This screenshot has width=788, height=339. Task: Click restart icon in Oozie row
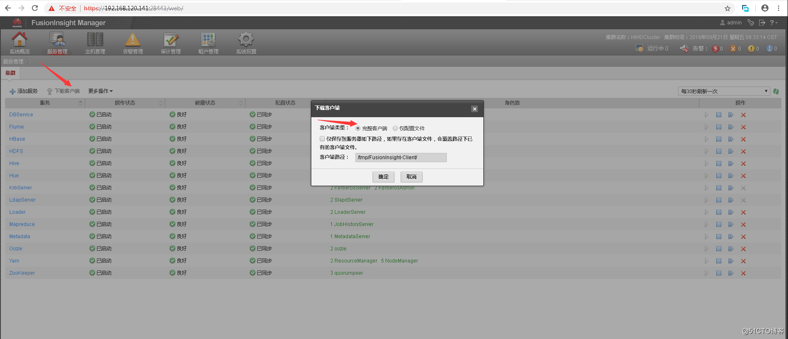click(x=731, y=249)
